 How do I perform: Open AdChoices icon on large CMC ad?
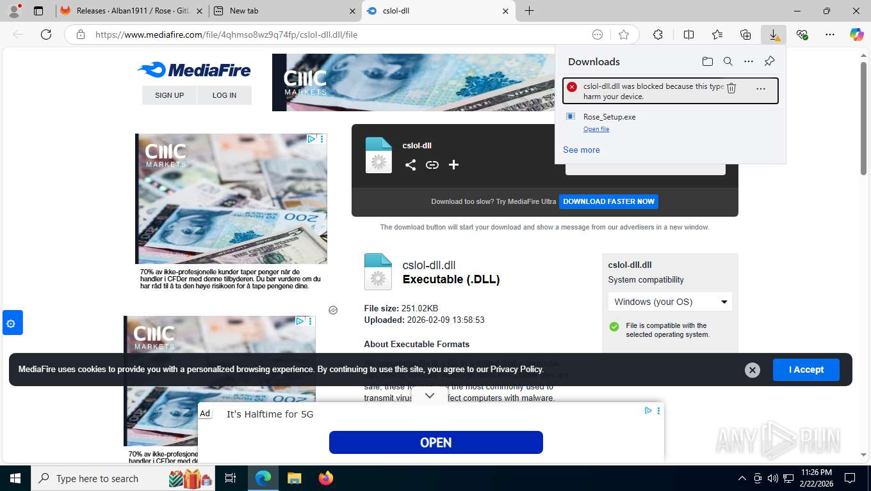click(311, 139)
